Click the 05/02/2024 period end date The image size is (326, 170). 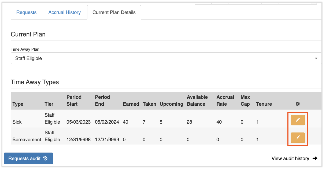(107, 122)
